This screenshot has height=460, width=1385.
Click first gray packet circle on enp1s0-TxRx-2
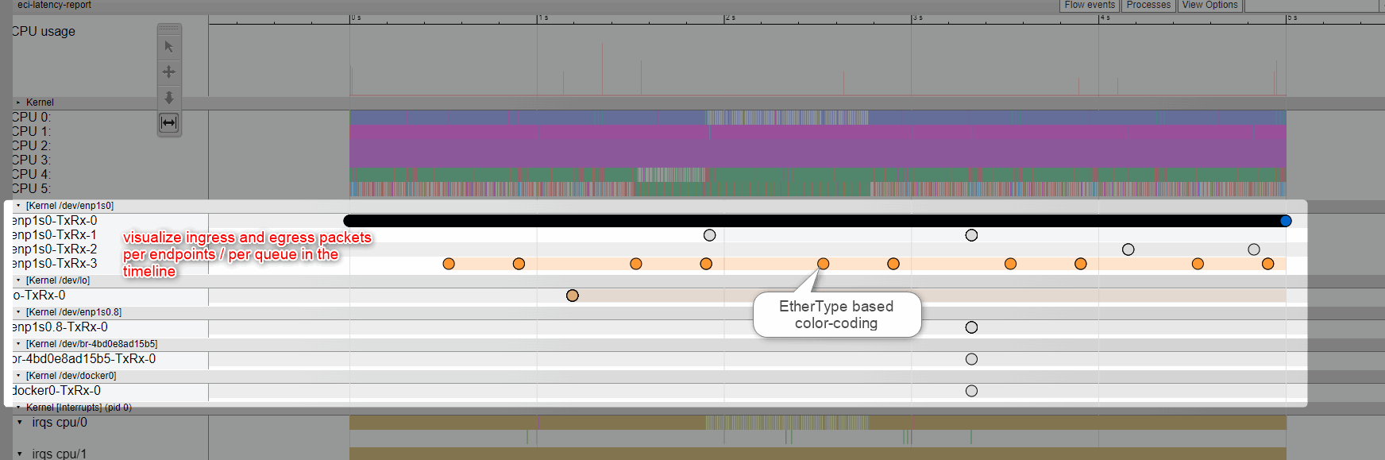1128,249
